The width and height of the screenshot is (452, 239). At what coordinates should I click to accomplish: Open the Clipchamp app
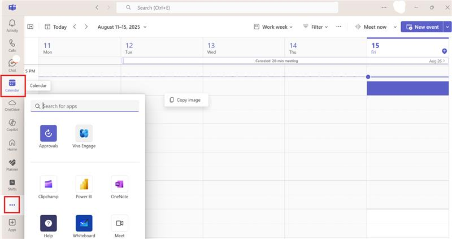(x=49, y=188)
